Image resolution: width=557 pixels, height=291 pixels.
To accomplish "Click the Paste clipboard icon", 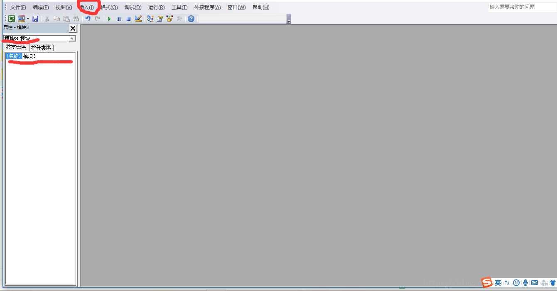I will tap(66, 19).
